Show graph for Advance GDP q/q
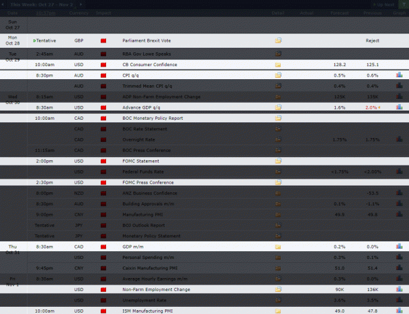The width and height of the screenshot is (409, 314). (x=399, y=107)
